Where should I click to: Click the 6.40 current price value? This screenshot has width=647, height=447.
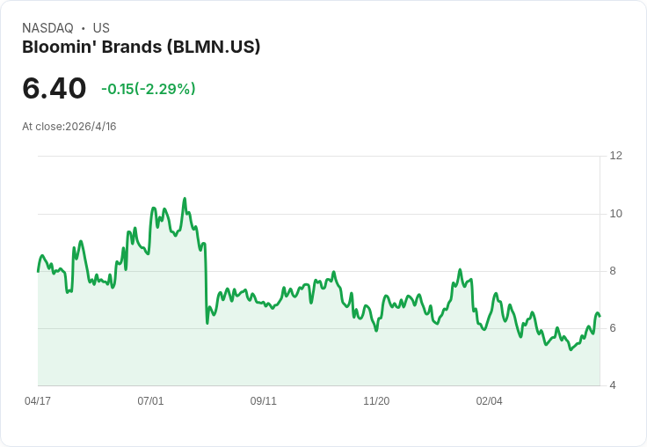[54, 88]
